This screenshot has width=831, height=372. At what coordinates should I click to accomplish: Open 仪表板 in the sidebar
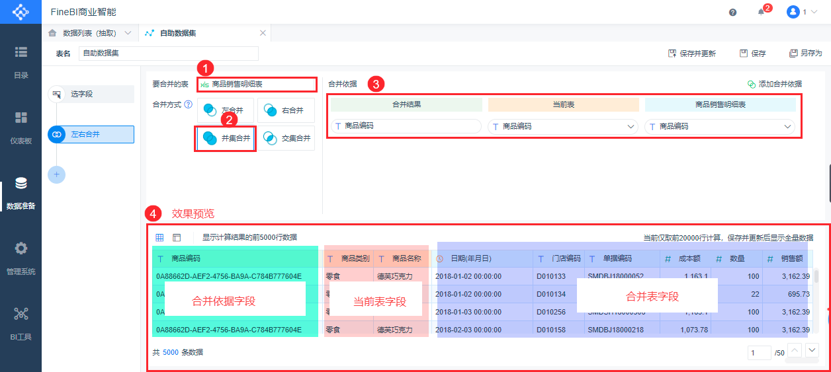(x=21, y=128)
